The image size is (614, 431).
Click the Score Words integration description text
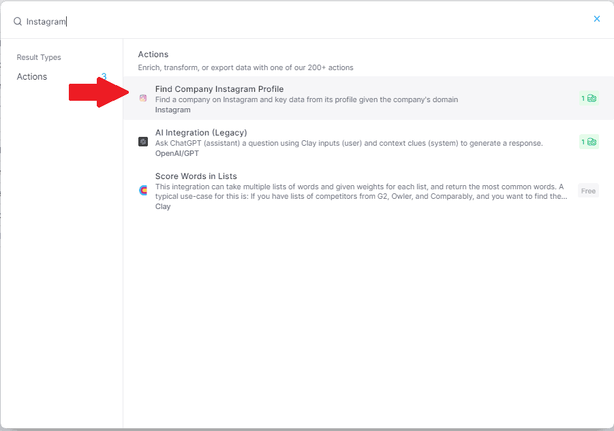[x=360, y=191]
